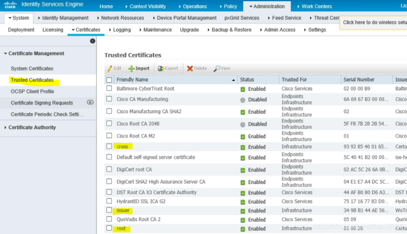This screenshot has width=407, height=234.
Task: Click the wireless setup notification banner
Action: point(374,22)
